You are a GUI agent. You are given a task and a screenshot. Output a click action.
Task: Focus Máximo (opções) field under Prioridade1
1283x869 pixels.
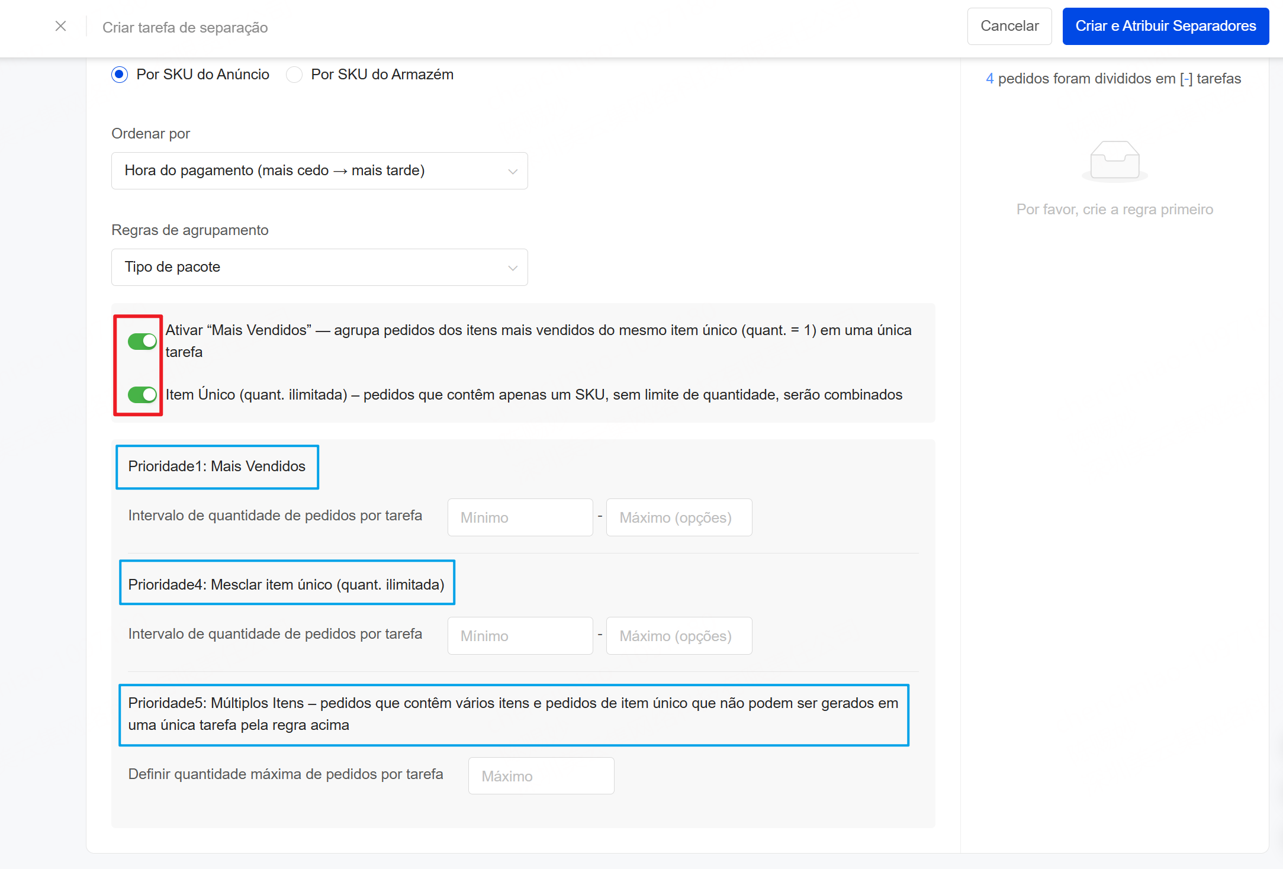pos(679,517)
